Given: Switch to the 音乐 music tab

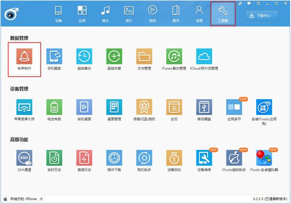Looking at the screenshot, I should (x=105, y=14).
